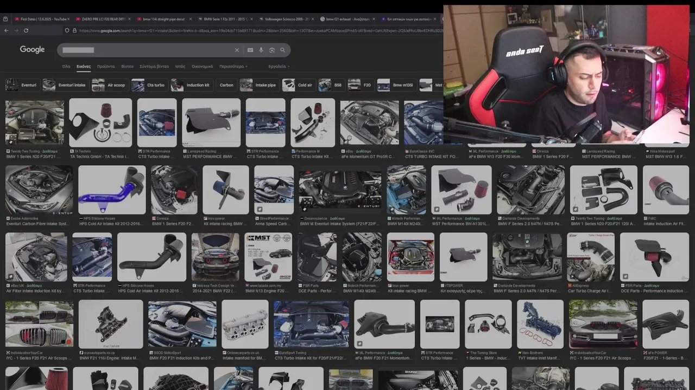Open the Οικονομικά search tab
695x390 pixels.
pyautogui.click(x=202, y=66)
